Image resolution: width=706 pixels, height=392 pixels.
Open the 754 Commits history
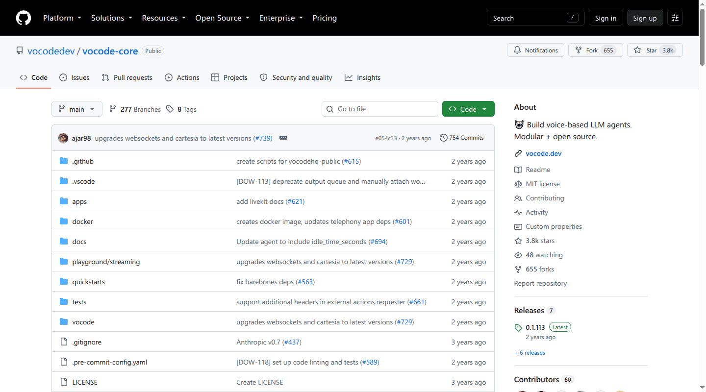click(x=462, y=138)
